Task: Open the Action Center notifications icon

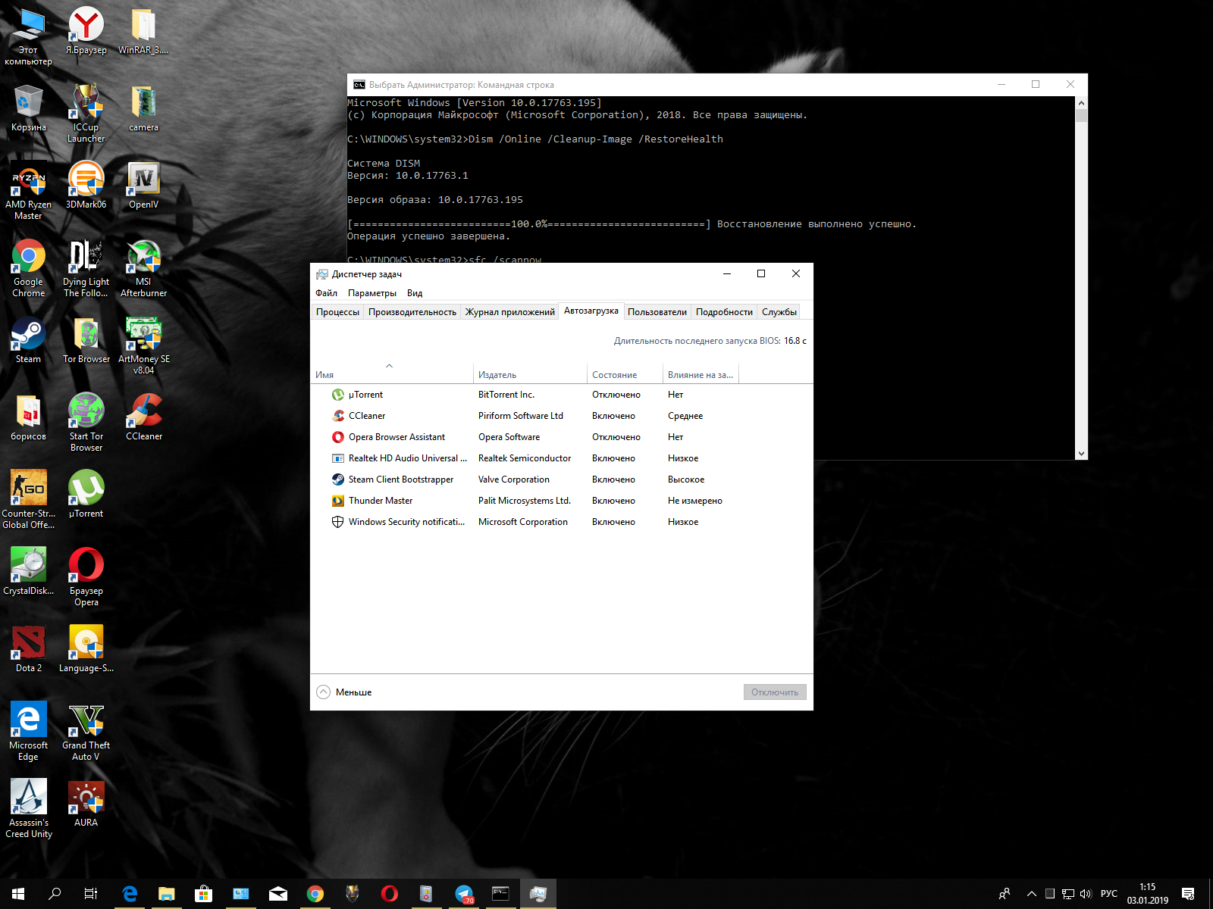Action: [x=1188, y=894]
